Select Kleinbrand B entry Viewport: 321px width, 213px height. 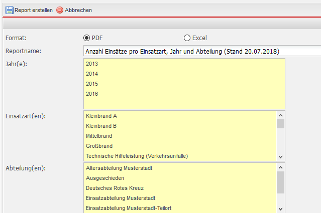101,126
